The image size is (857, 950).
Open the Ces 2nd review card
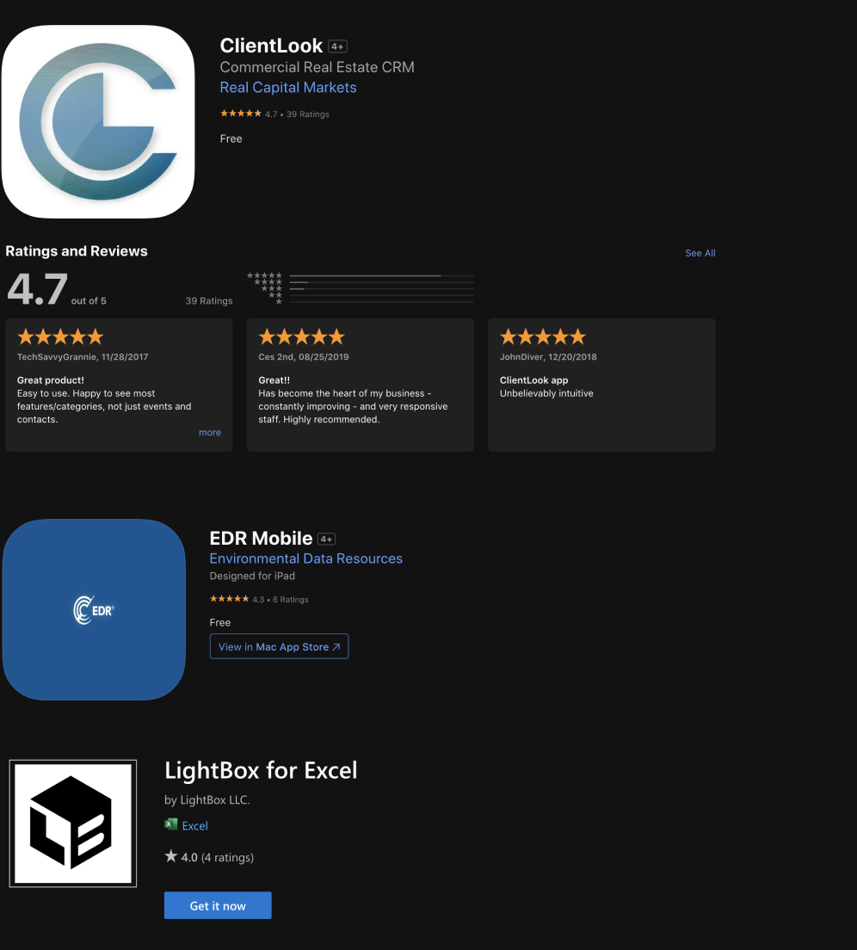click(361, 385)
